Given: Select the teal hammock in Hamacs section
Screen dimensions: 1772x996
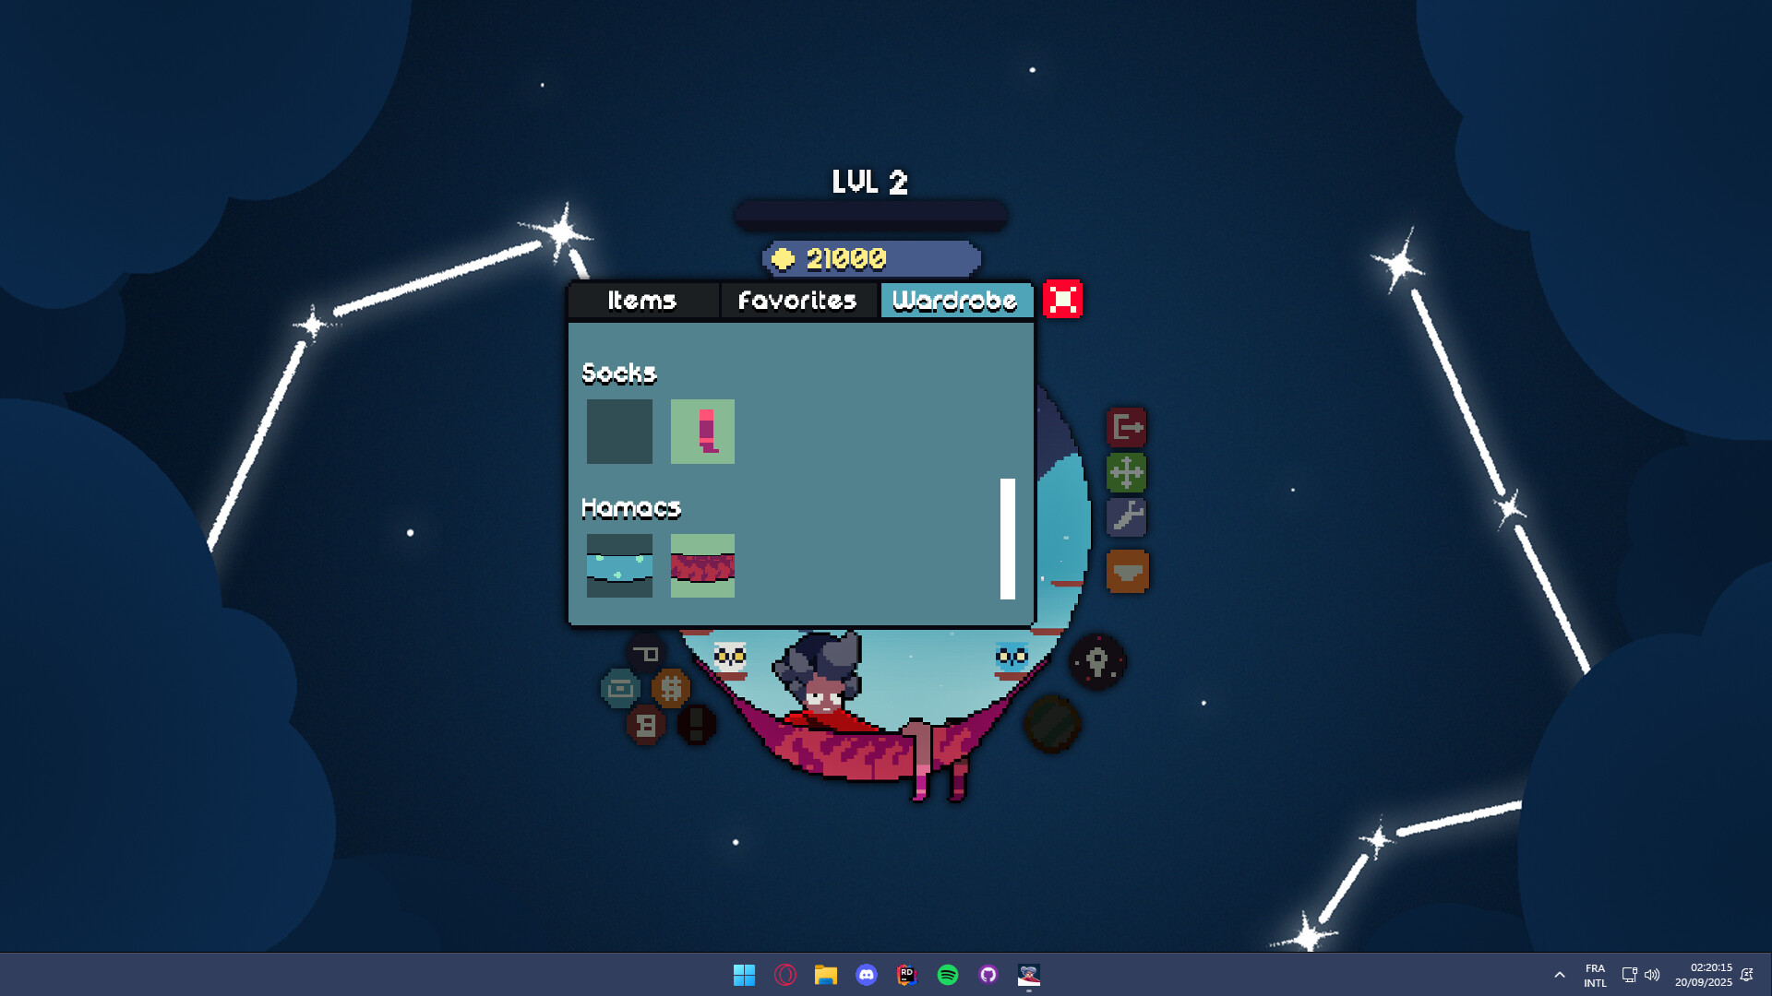Looking at the screenshot, I should click(619, 566).
